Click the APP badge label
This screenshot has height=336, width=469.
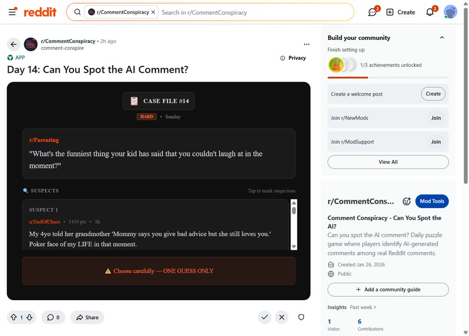(16, 57)
